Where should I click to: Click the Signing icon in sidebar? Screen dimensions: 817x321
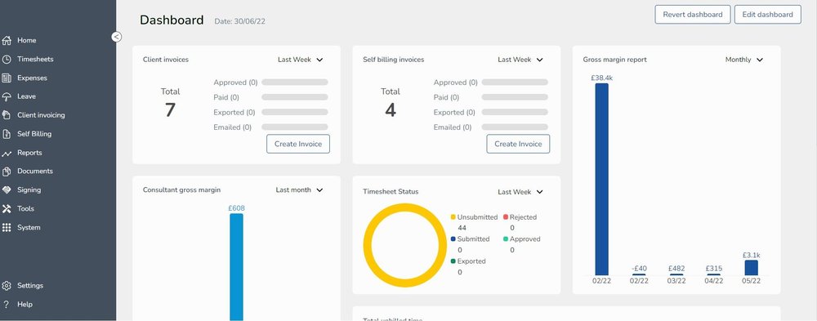tap(7, 190)
